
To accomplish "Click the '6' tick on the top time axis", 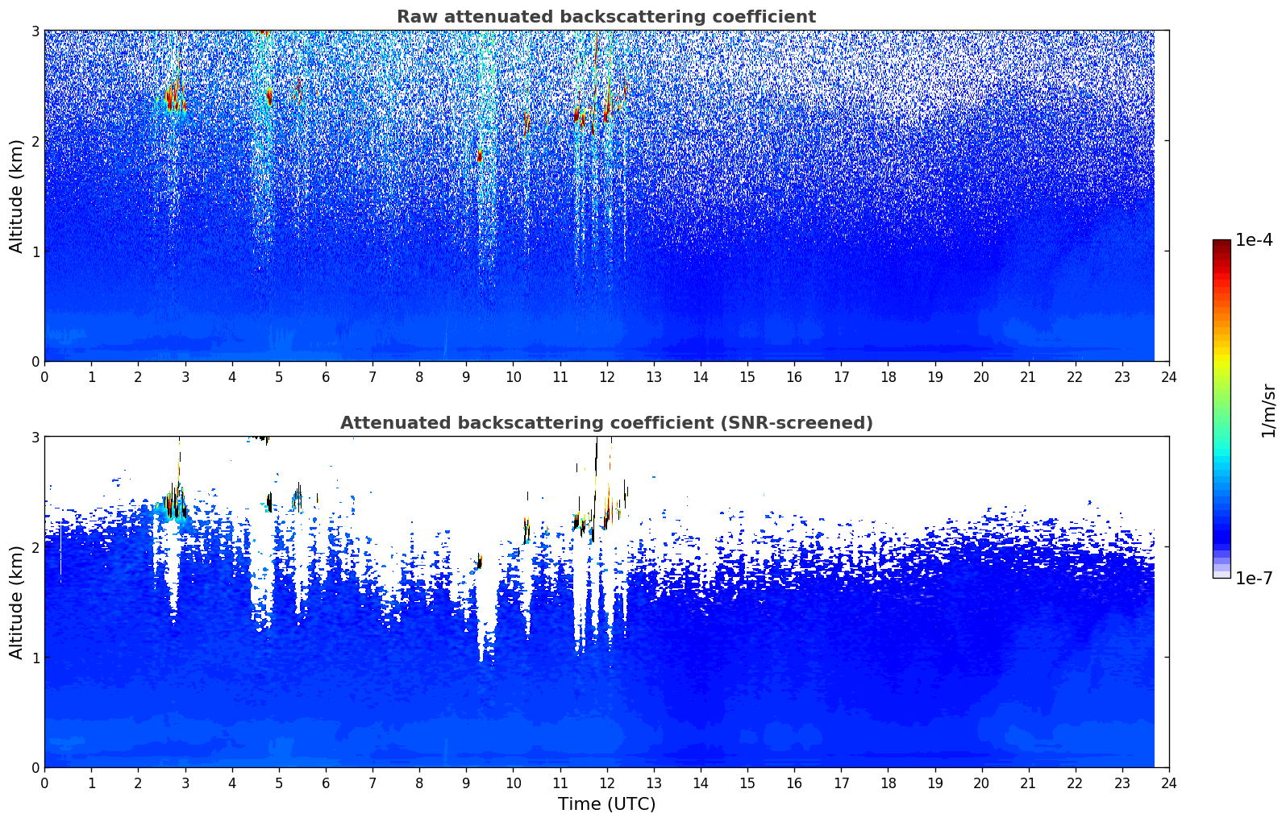I will [326, 377].
